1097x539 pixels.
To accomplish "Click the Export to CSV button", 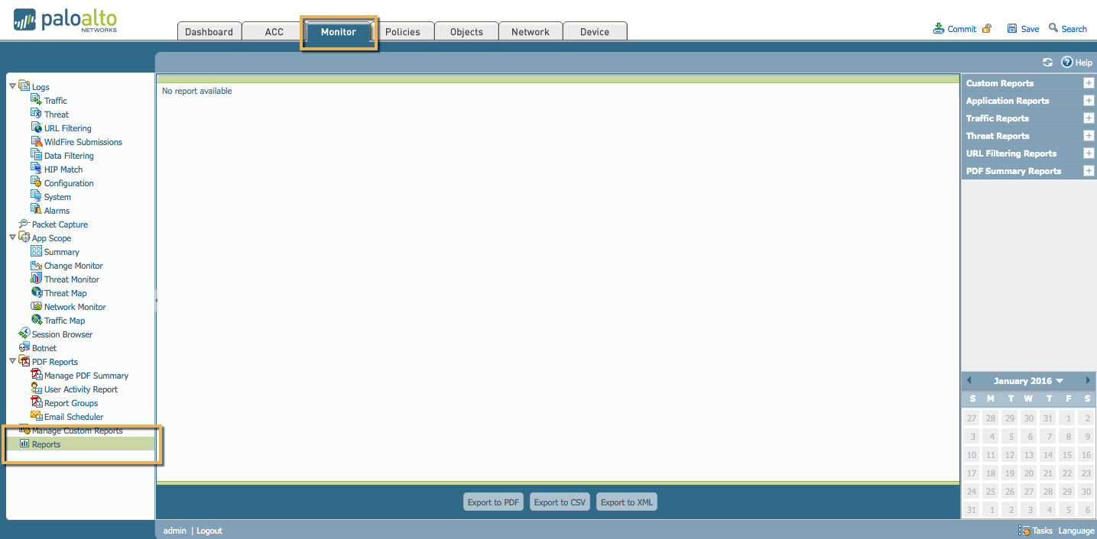I will (560, 502).
